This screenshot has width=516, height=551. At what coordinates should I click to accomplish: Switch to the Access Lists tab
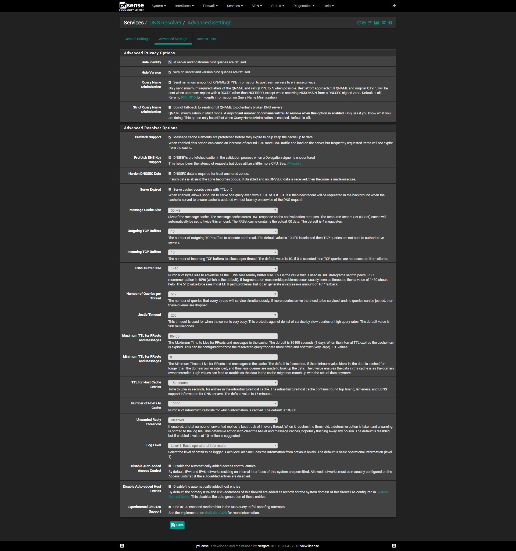tap(206, 39)
